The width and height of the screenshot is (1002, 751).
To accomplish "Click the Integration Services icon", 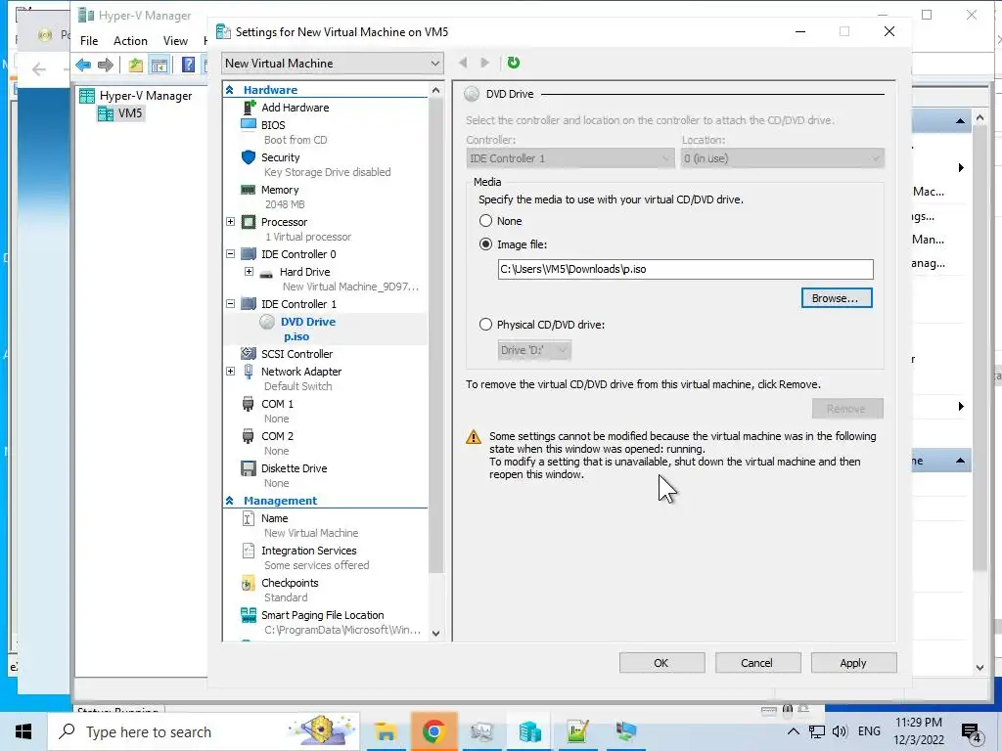I will point(249,551).
